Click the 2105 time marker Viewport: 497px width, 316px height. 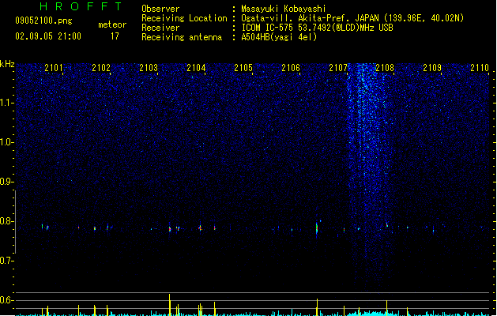pos(243,68)
